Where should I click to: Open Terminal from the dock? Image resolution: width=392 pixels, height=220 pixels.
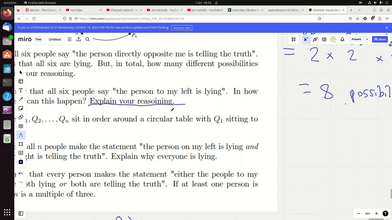click(7, 82)
